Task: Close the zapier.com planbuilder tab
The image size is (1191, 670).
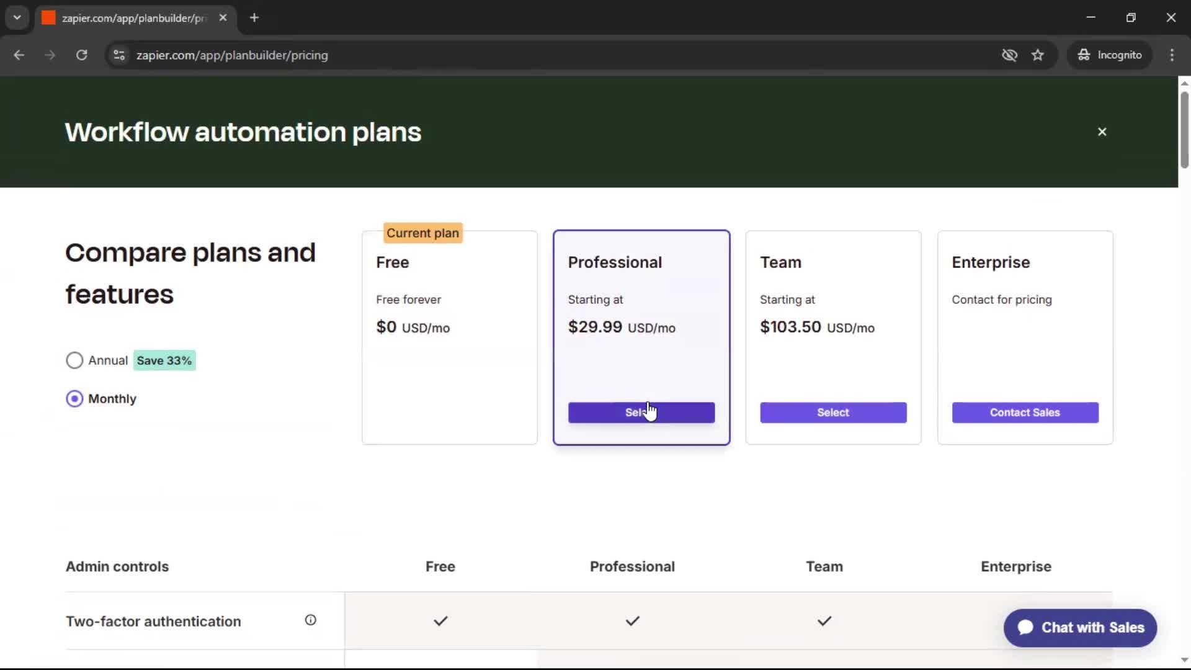Action: coord(223,18)
